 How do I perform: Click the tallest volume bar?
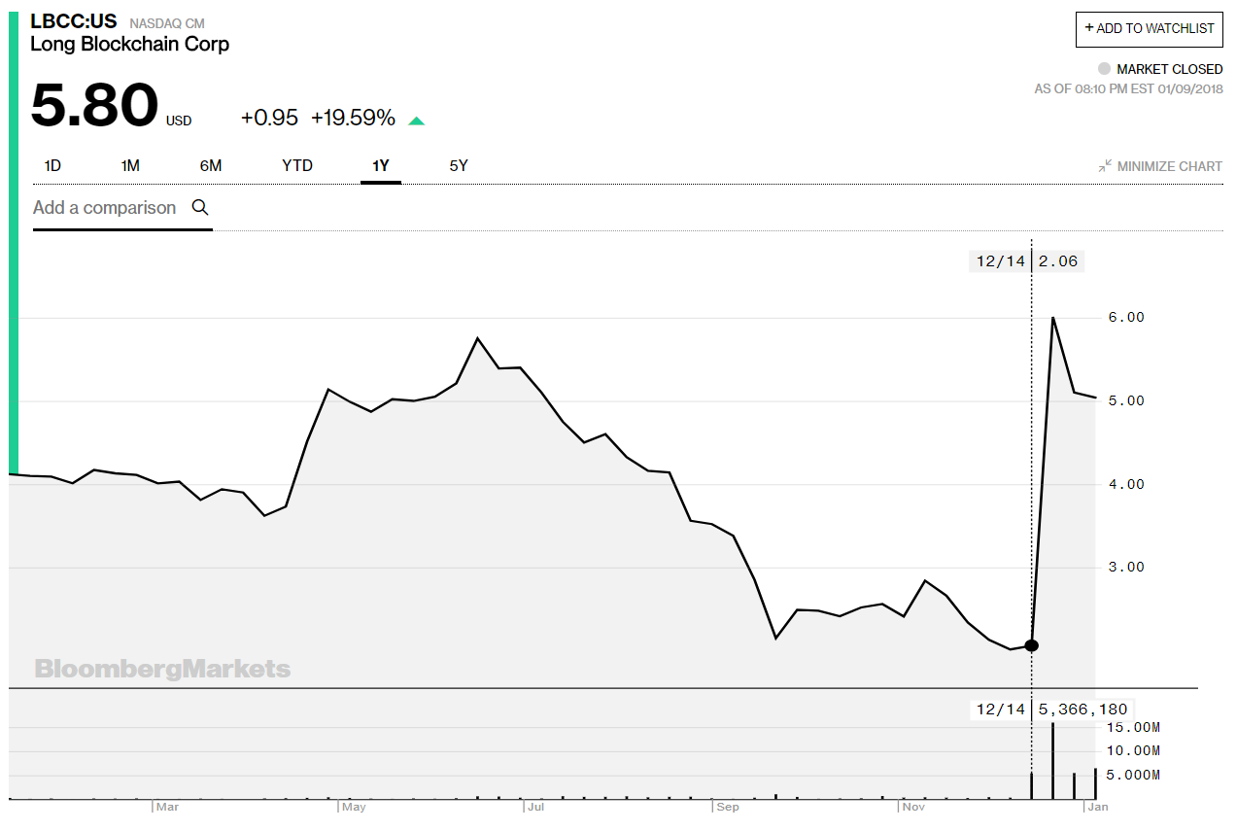pos(1053,760)
